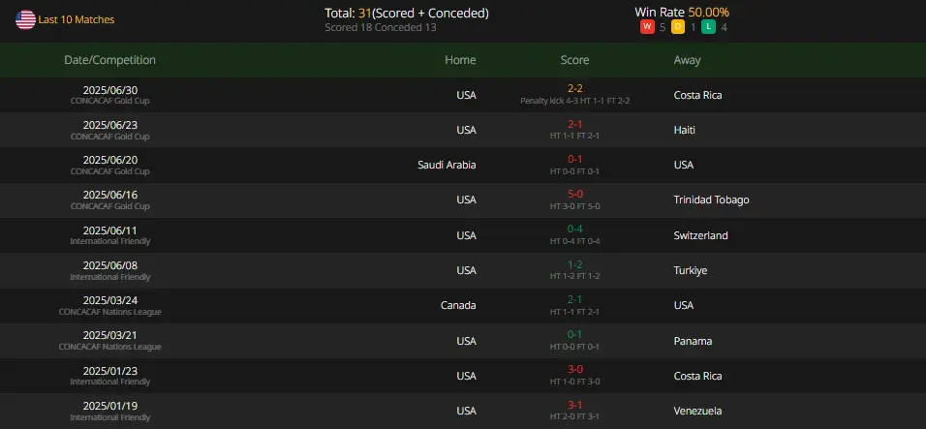
Task: Select the 2025/03/21 match date
Action: pyautogui.click(x=109, y=335)
